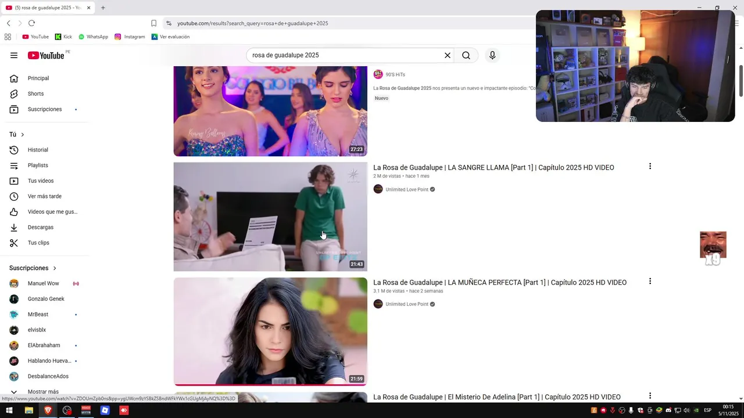
Task: Close the rosa de guadalupe tab
Action: tap(89, 8)
